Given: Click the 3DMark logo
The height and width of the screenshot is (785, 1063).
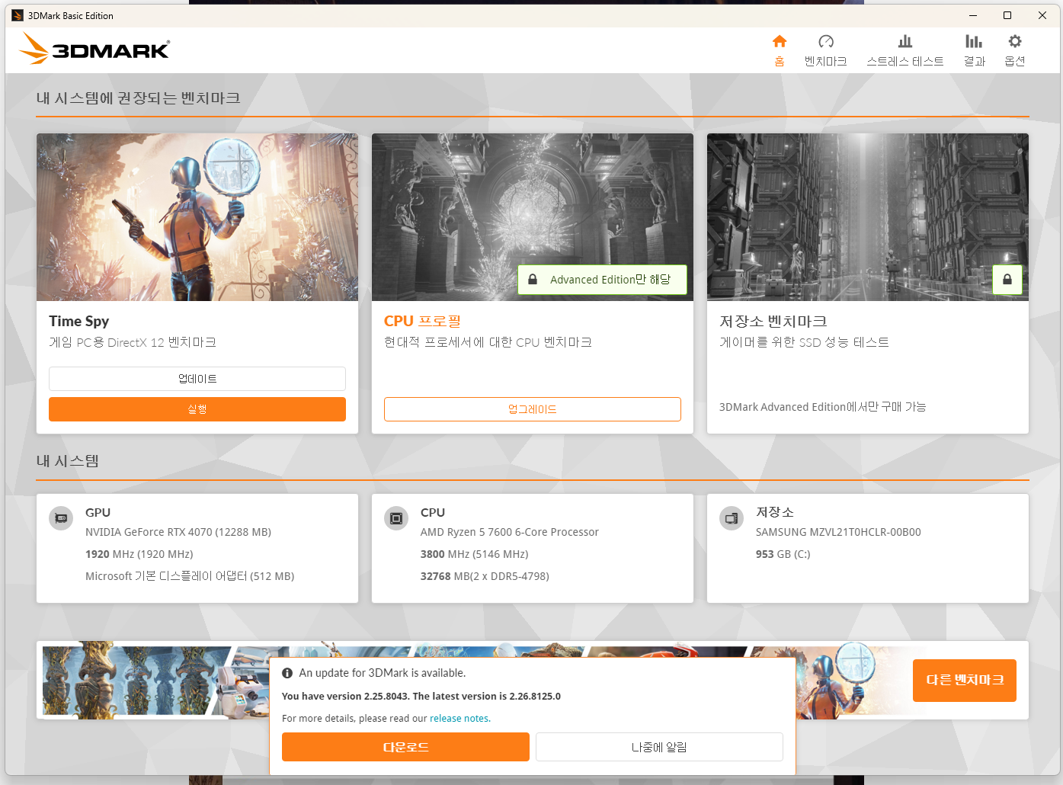Looking at the screenshot, I should (x=94, y=49).
